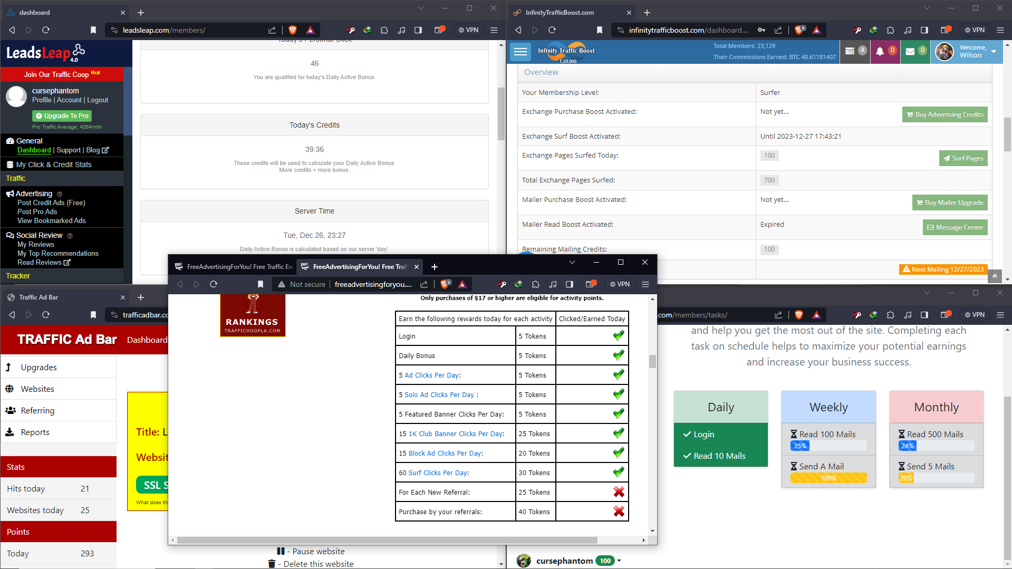Click horizontal scrollbar in FreeAdvertisingForYou window
The height and width of the screenshot is (569, 1012).
click(388, 540)
